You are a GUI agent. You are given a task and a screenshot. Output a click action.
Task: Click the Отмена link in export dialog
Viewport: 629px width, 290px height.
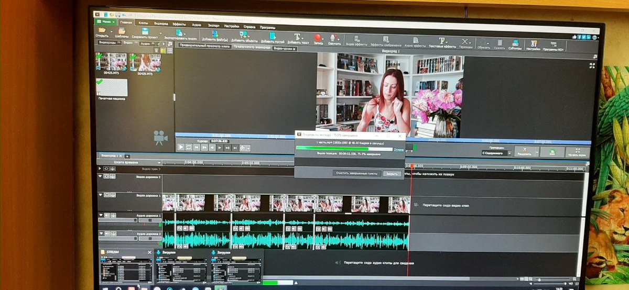[398, 150]
